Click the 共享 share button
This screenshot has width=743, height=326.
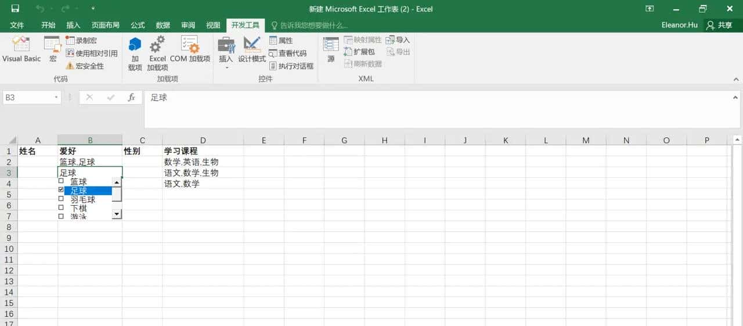pyautogui.click(x=720, y=25)
